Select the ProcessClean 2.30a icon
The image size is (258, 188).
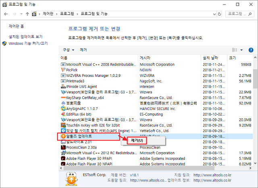63,147
